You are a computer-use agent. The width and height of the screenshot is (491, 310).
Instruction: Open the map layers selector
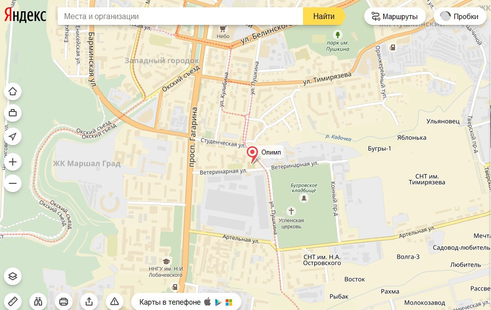[13, 276]
